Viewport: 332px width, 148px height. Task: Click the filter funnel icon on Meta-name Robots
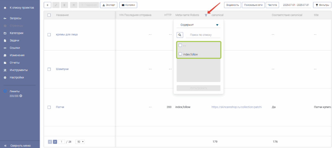pos(206,15)
